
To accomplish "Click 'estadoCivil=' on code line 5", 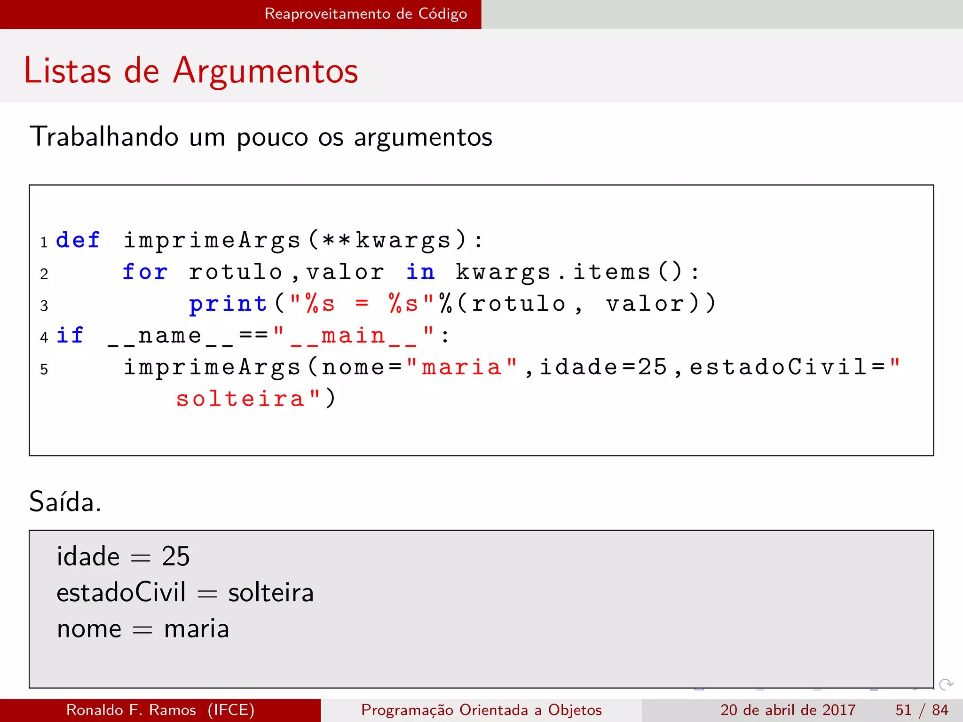I will point(788,367).
